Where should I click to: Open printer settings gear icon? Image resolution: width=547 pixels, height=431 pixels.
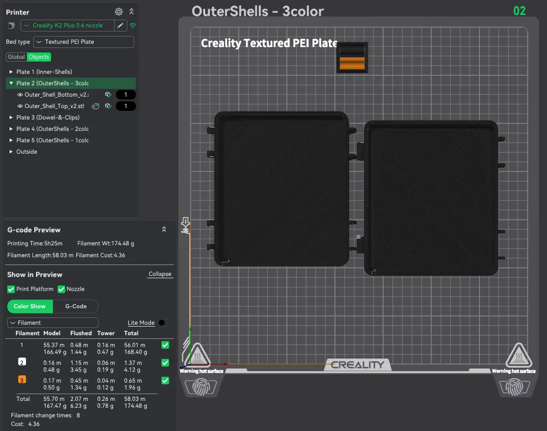tap(119, 12)
